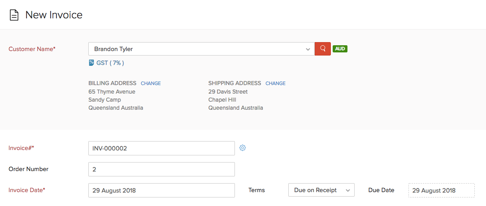Click the percent tax icon before GST
The image size is (486, 206).
click(x=91, y=63)
